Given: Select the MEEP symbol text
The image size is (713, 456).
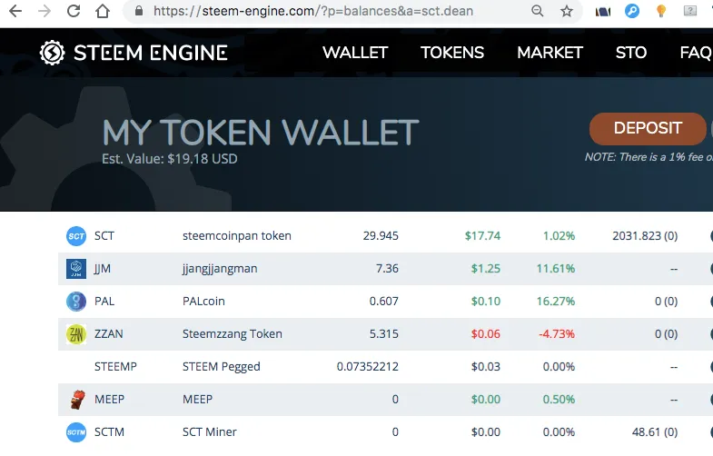Looking at the screenshot, I should pos(109,400).
